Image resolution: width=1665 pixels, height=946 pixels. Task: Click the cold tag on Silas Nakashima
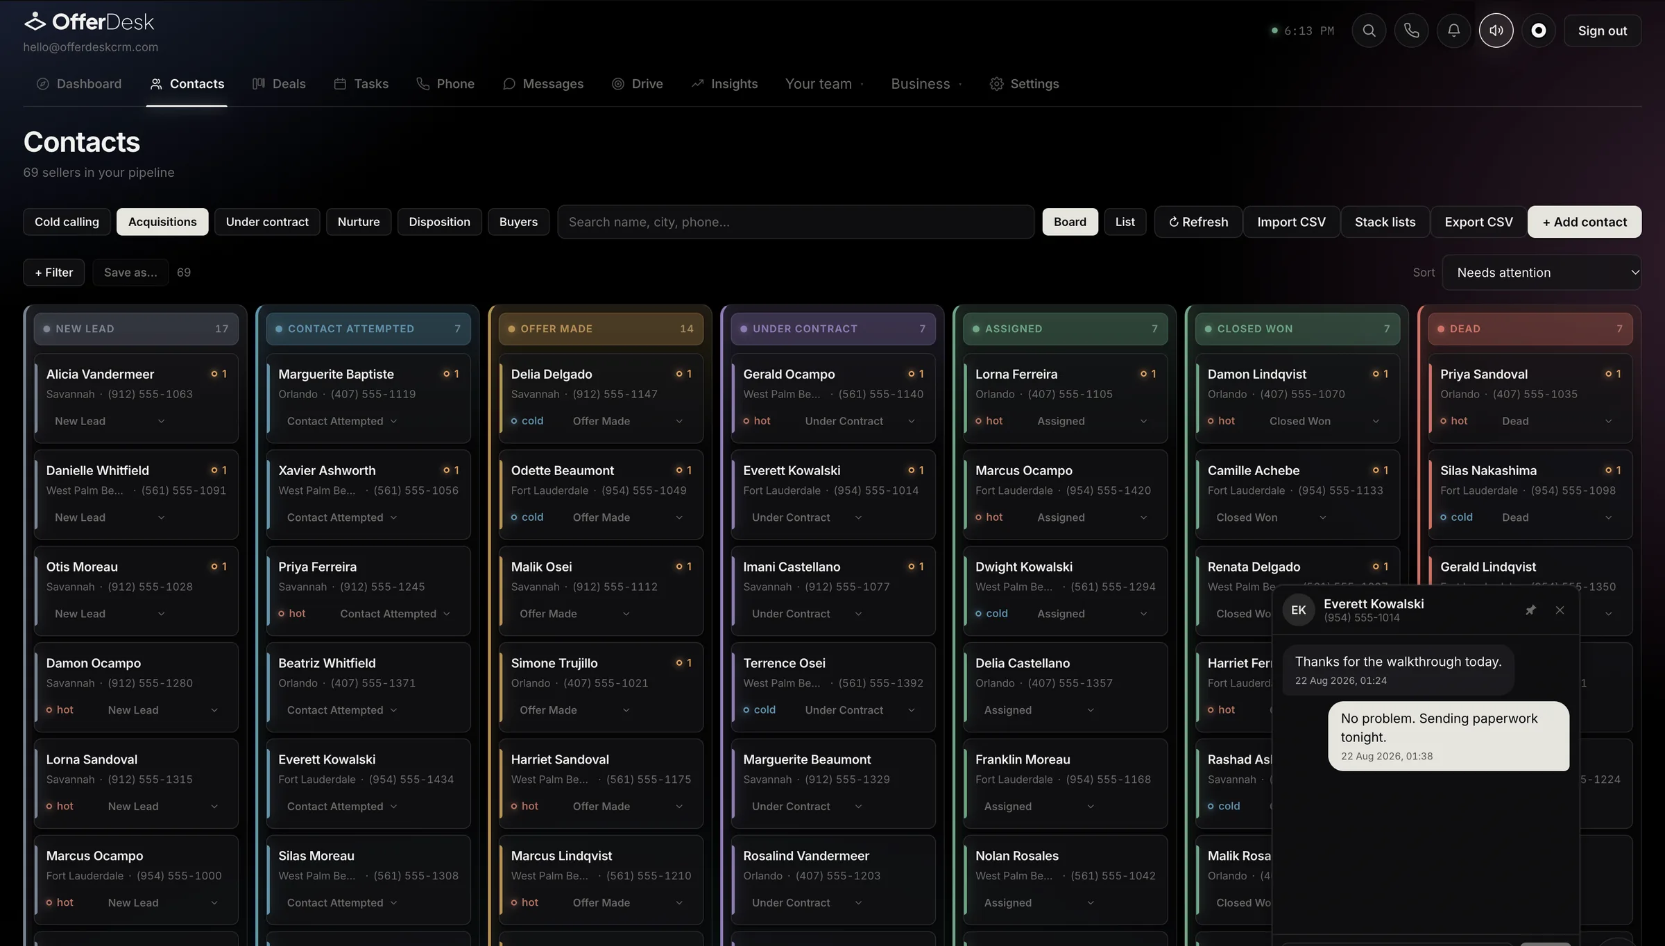[x=1456, y=517]
